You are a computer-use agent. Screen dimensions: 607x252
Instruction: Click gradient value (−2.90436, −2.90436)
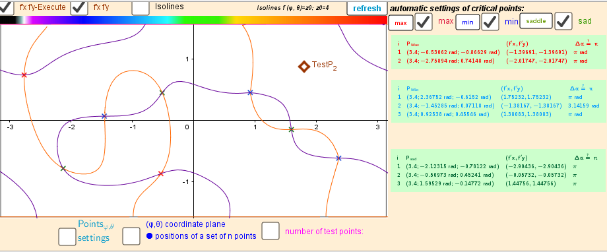click(x=536, y=166)
